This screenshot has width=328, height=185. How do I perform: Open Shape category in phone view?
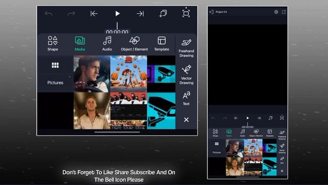pos(215,133)
